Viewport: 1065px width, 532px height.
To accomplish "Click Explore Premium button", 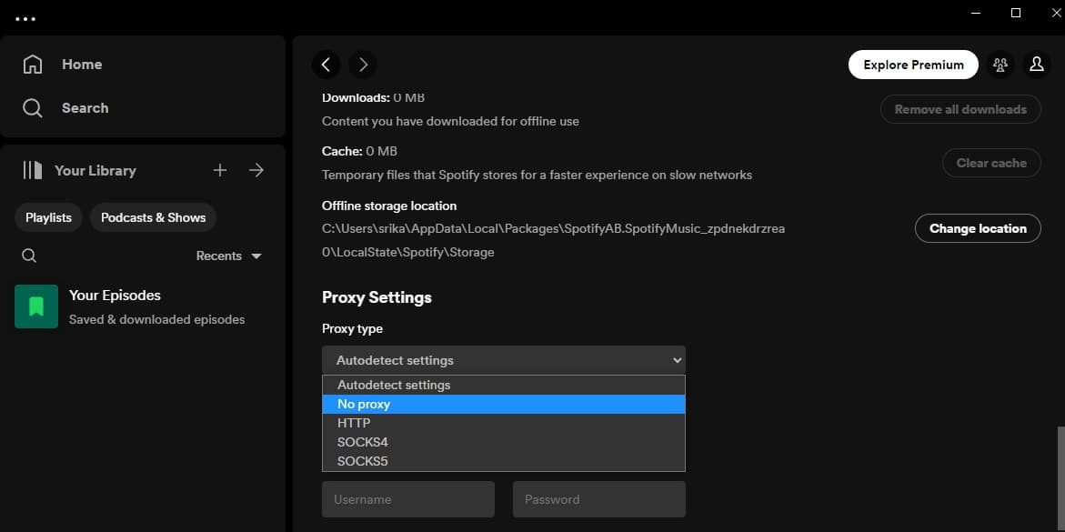I will (913, 65).
